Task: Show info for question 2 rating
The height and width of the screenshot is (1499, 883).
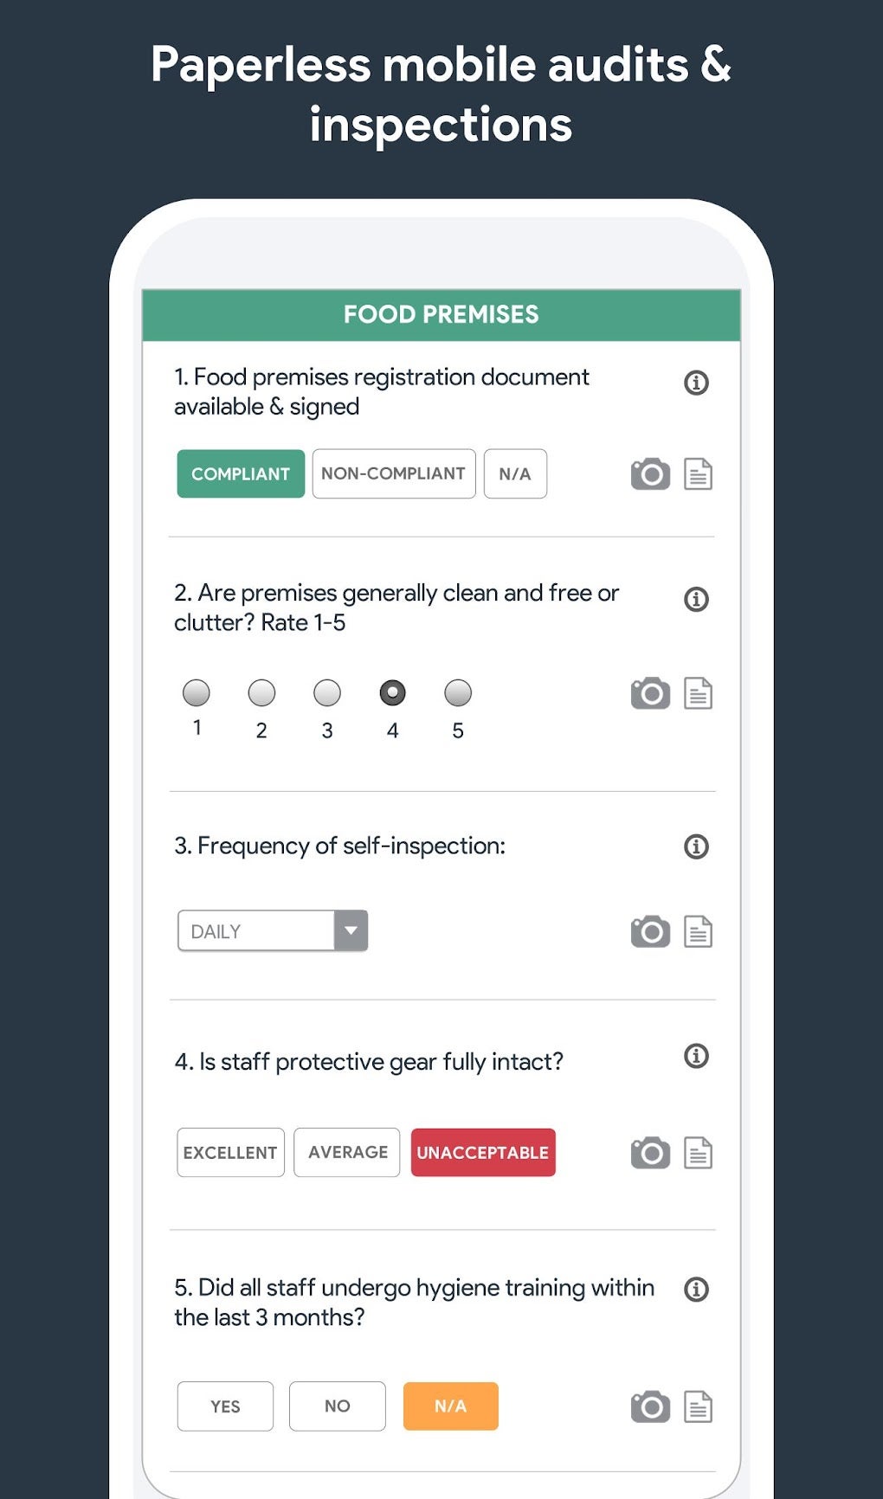Action: pos(695,600)
